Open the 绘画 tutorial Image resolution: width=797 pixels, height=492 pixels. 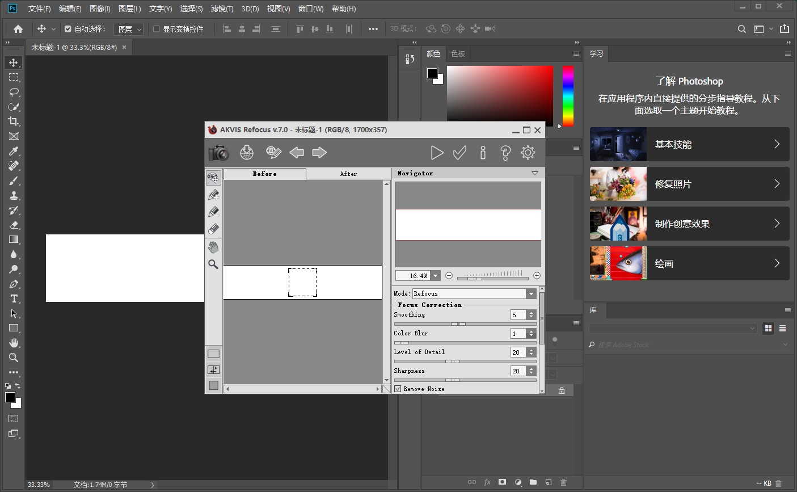689,263
